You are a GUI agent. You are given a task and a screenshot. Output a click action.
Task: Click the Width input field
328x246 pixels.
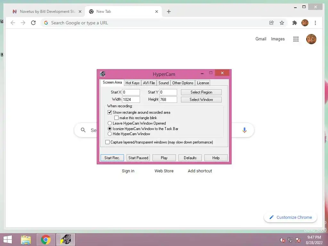(131, 100)
